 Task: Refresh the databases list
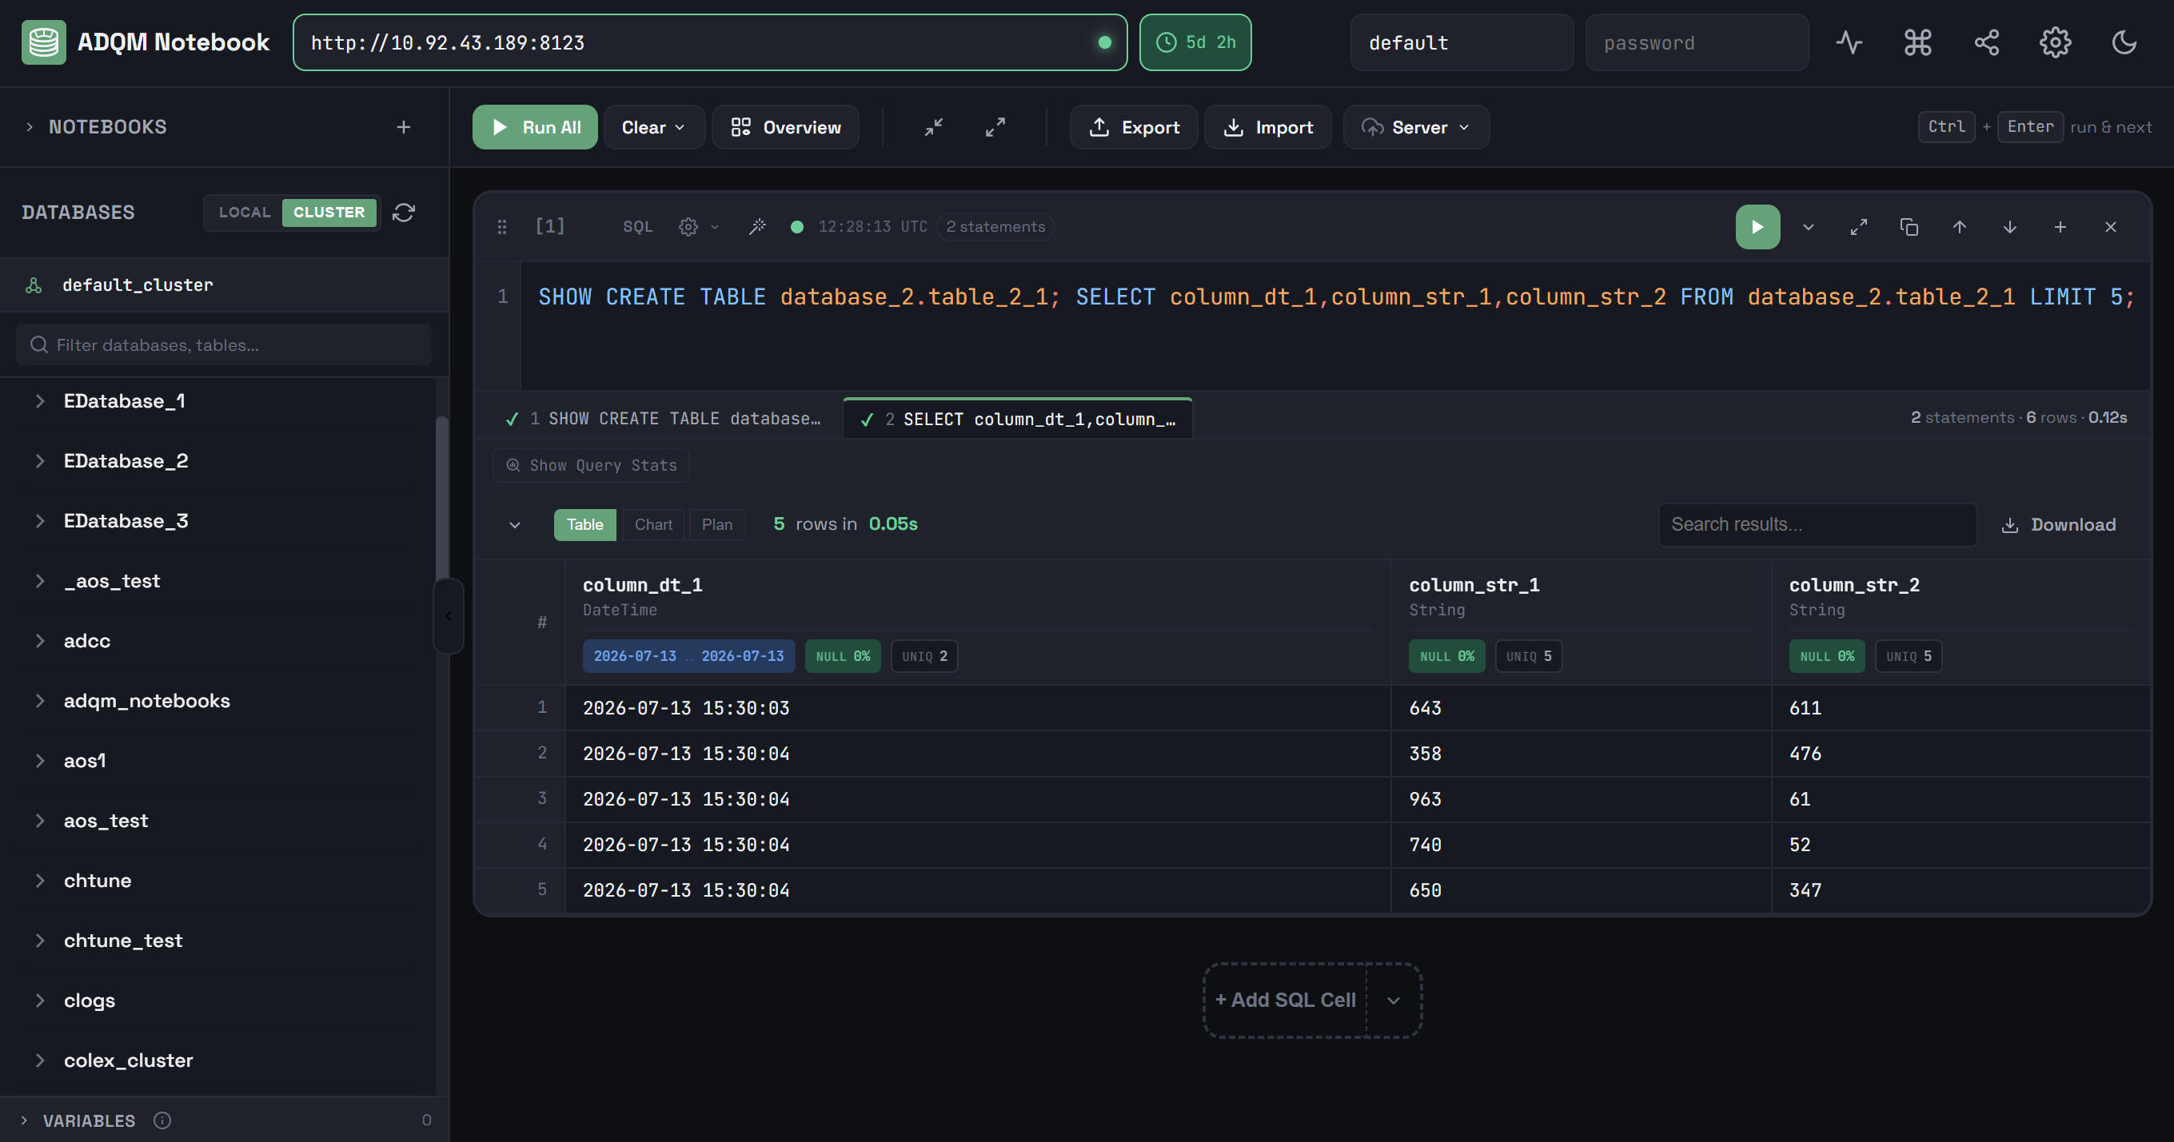(404, 213)
